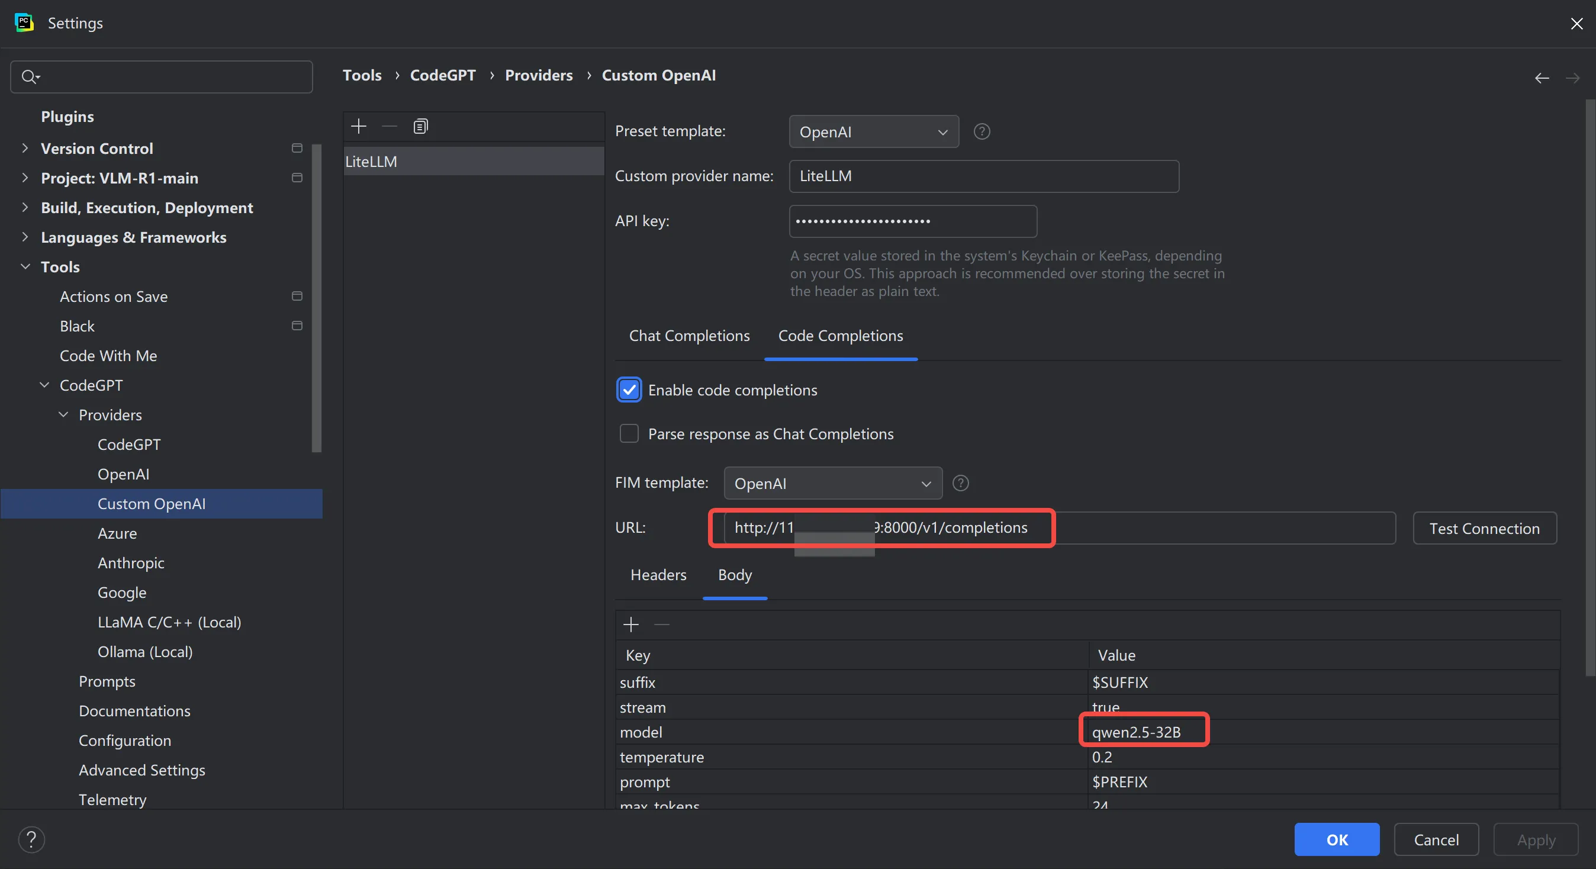Remove body key with minus icon
1596x869 pixels.
click(x=662, y=625)
